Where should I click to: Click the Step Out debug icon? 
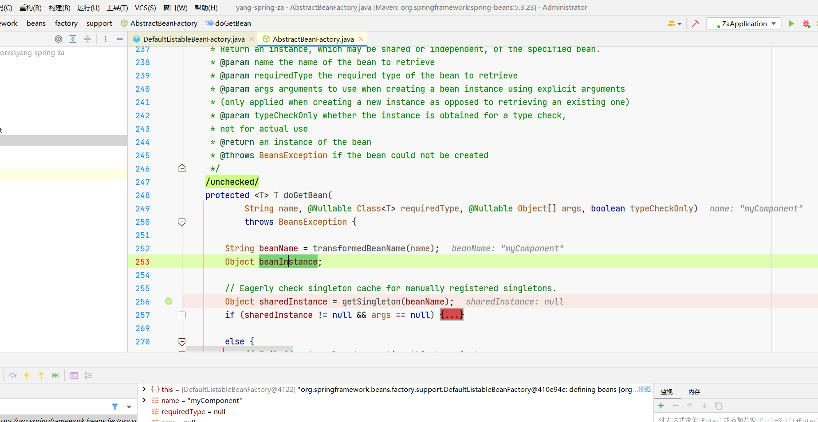click(x=41, y=375)
